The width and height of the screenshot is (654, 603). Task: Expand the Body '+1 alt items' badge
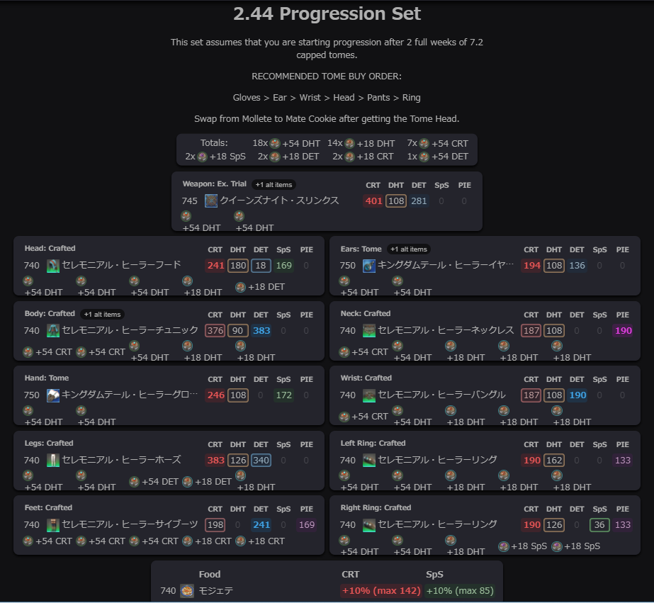tap(102, 315)
